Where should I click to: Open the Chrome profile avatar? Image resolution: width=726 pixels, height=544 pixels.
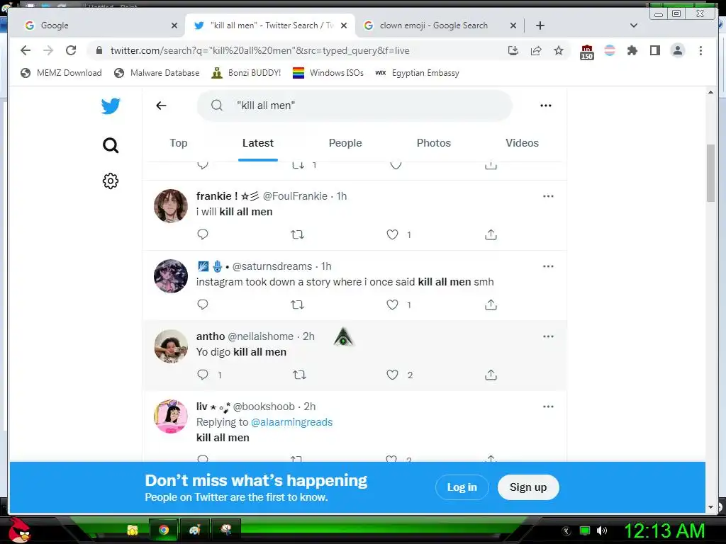tap(677, 50)
